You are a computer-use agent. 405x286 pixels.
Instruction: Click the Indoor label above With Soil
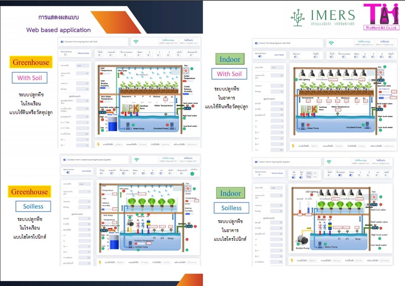pos(230,59)
